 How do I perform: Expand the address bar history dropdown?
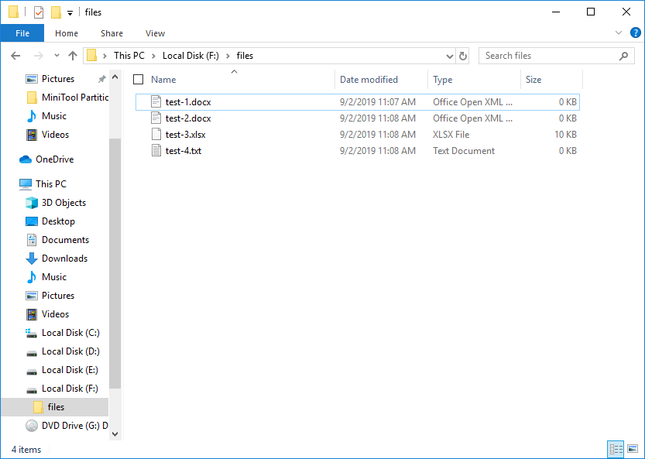pos(450,56)
